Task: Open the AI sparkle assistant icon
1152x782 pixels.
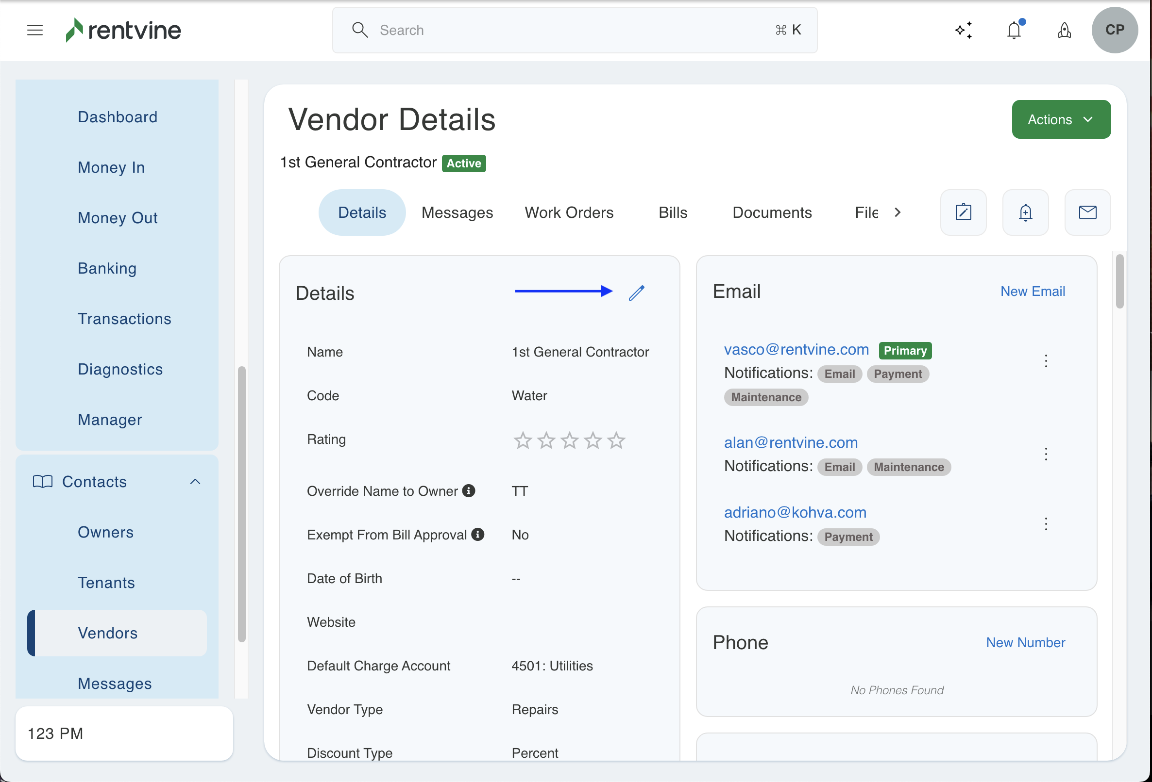Action: click(x=964, y=30)
